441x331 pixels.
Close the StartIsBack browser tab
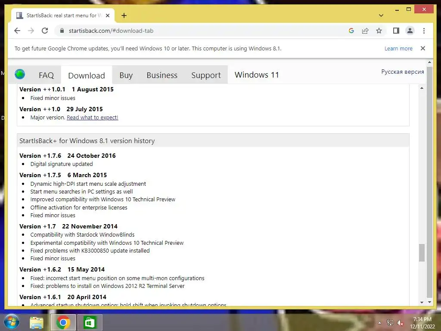click(107, 16)
